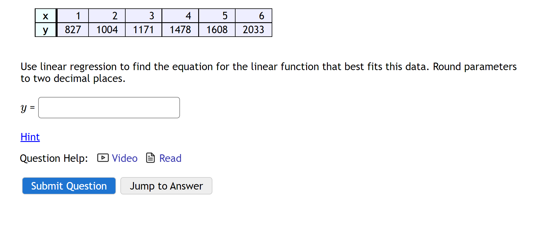
Task: Select the table cell with 1478
Action: tap(180, 30)
